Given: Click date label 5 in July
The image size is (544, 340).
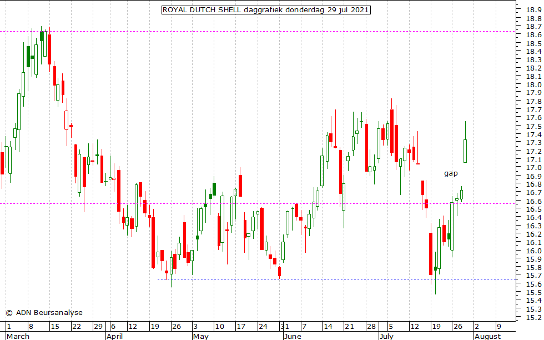Looking at the screenshot, I should pos(390,327).
